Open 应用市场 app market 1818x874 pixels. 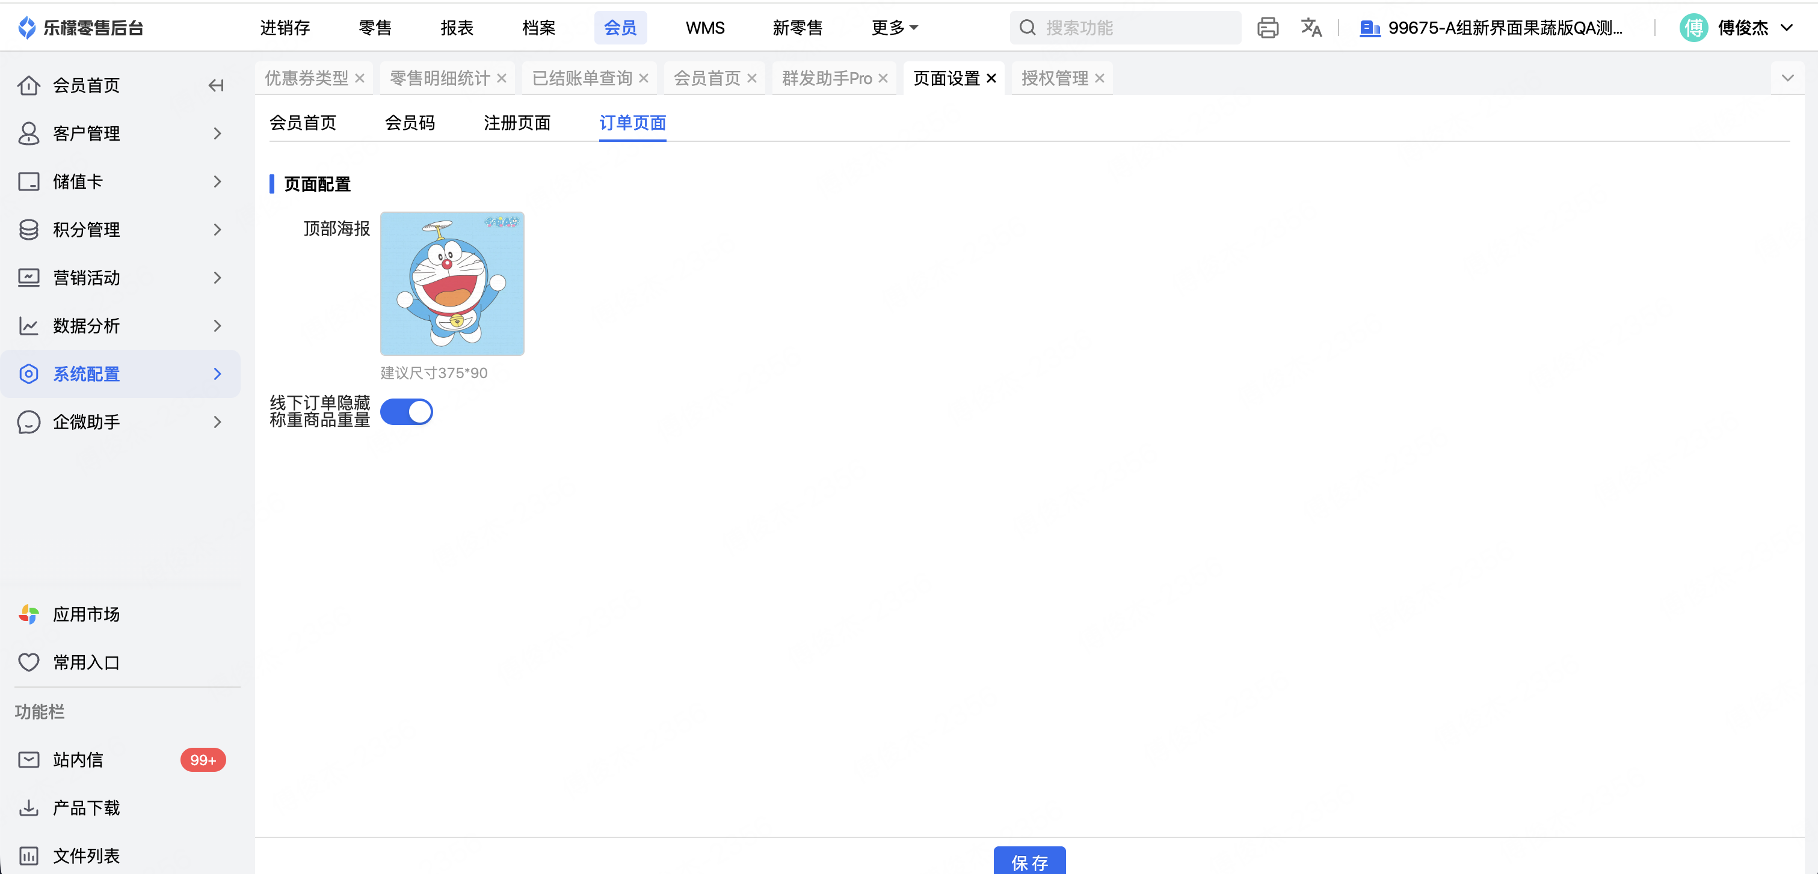pyautogui.click(x=86, y=614)
